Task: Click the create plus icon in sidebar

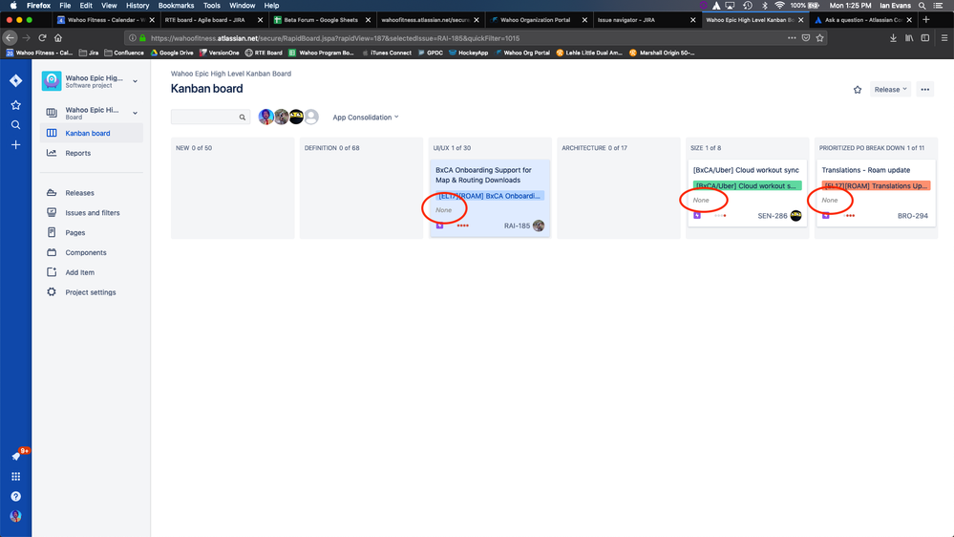Action: pyautogui.click(x=16, y=145)
